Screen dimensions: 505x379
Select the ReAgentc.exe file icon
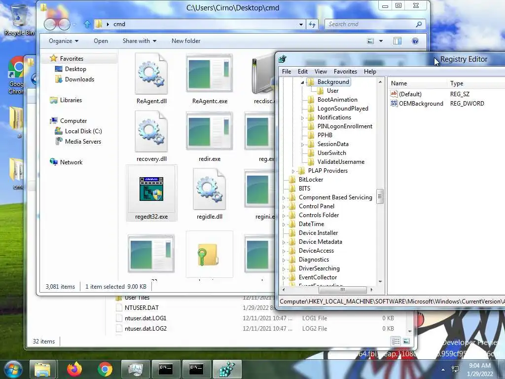pyautogui.click(x=209, y=73)
